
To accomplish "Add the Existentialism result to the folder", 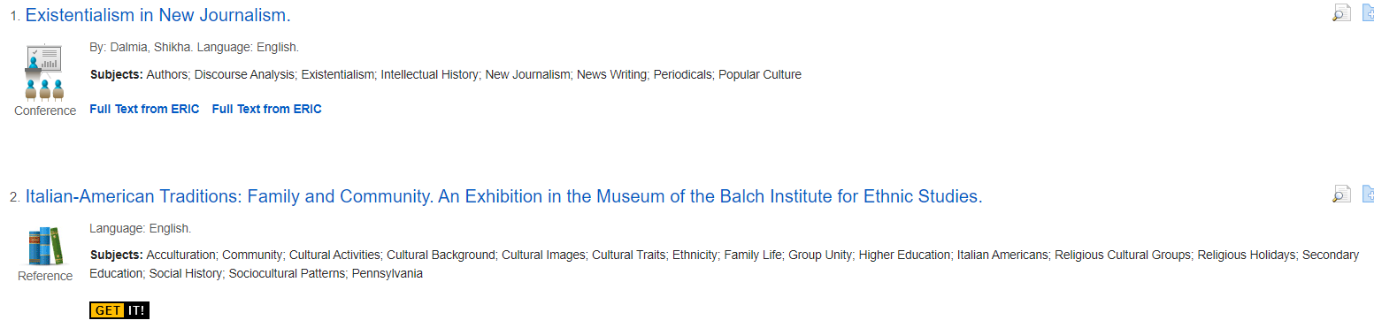I will 1368,12.
